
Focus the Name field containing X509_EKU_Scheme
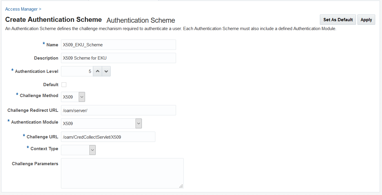click(x=118, y=45)
